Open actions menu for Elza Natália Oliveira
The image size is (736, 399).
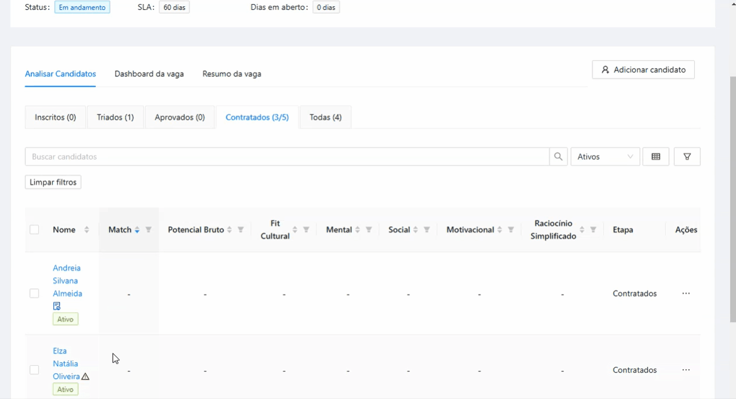point(686,370)
